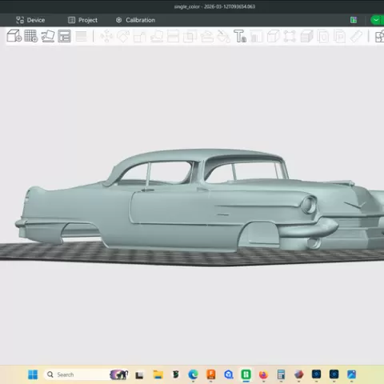The image size is (384, 384).
Task: Click the green Bambu Studio taskbar icon
Action: click(x=246, y=374)
